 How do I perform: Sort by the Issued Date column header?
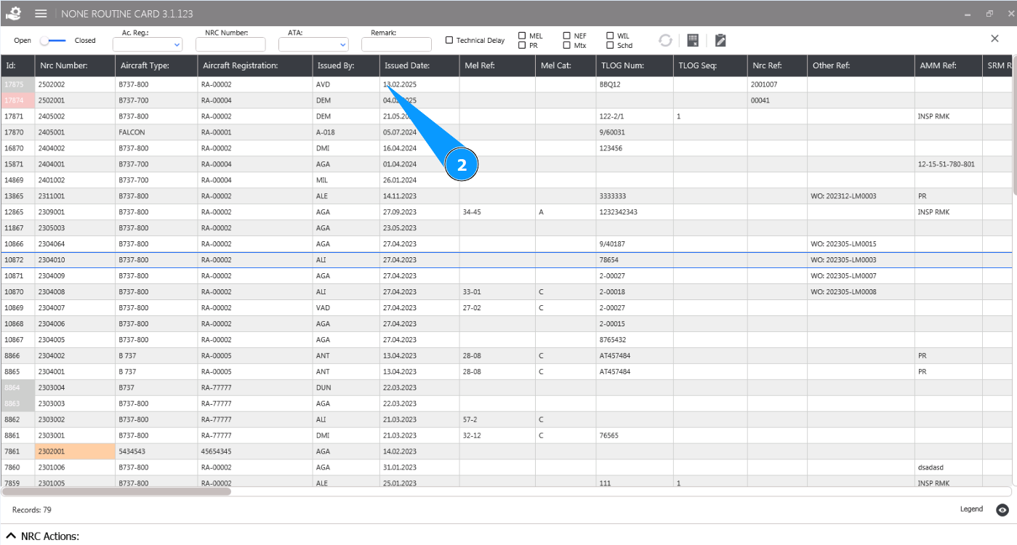407,66
